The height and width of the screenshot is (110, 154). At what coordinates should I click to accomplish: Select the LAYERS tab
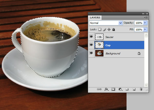point(95,18)
